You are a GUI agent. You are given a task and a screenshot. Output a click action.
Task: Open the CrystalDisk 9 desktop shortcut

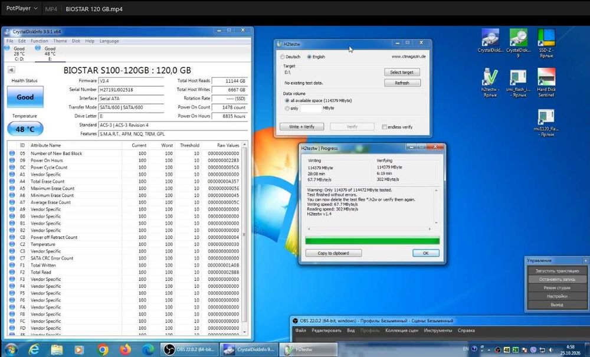click(x=518, y=43)
